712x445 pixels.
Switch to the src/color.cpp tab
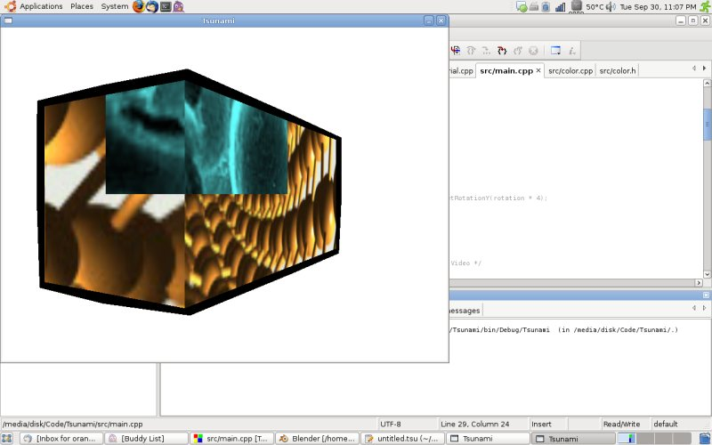pyautogui.click(x=570, y=70)
